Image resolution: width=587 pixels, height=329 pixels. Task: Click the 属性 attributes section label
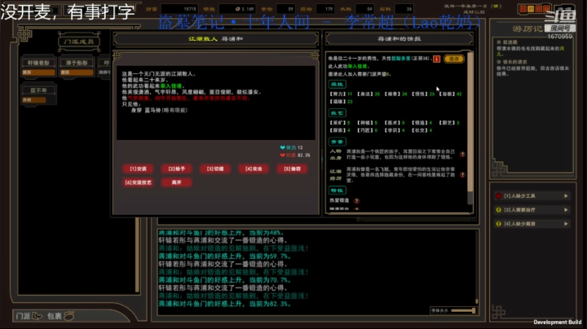tap(338, 85)
